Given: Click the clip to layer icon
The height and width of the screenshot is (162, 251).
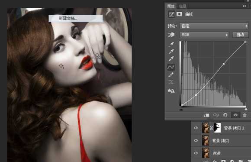Looking at the screenshot, I should tap(206, 115).
